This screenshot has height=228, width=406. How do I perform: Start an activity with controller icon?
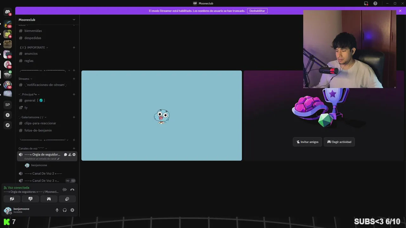(49, 199)
